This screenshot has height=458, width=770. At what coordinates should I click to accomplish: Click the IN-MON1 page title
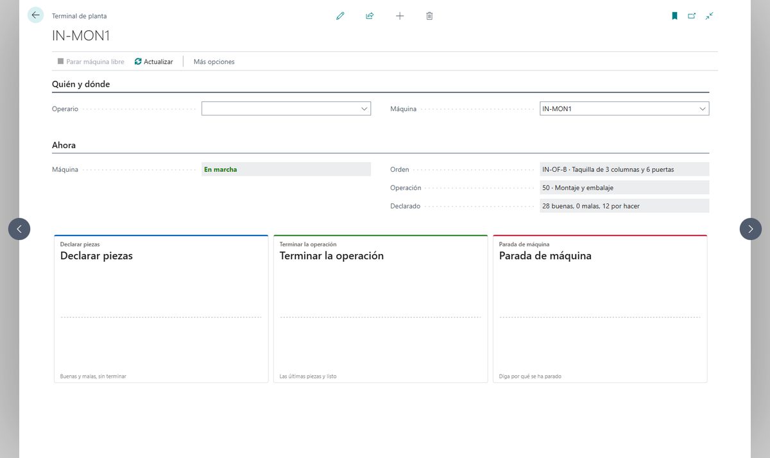pyautogui.click(x=81, y=36)
